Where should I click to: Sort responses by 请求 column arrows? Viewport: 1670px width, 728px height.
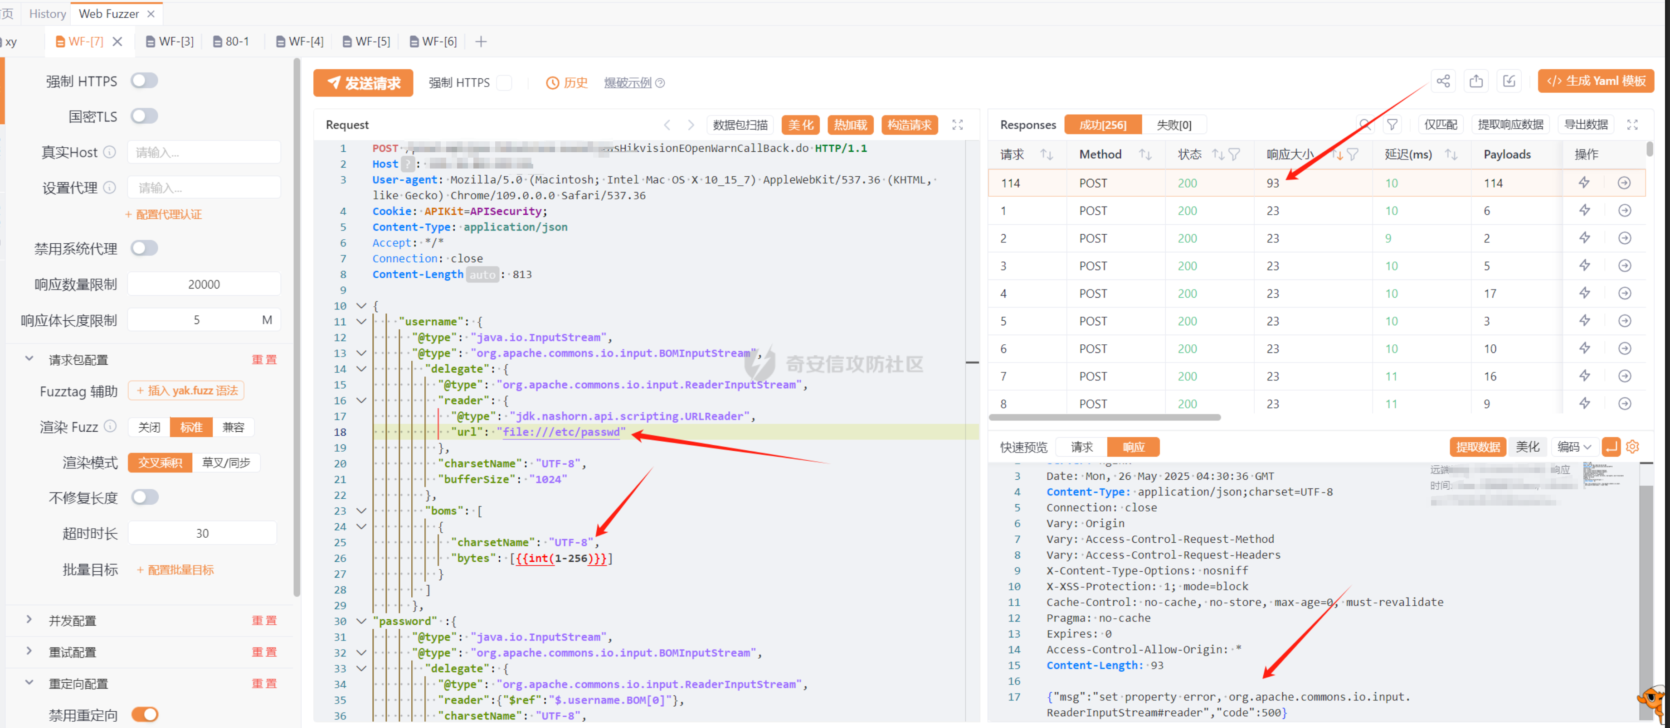click(x=1047, y=154)
